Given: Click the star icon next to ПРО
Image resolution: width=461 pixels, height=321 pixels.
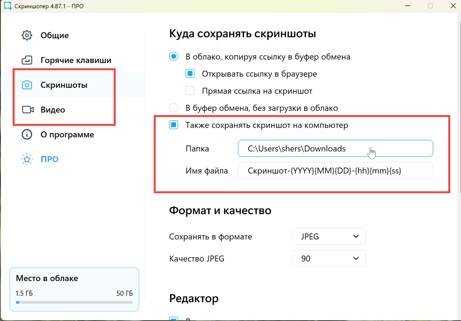Looking at the screenshot, I should [27, 159].
